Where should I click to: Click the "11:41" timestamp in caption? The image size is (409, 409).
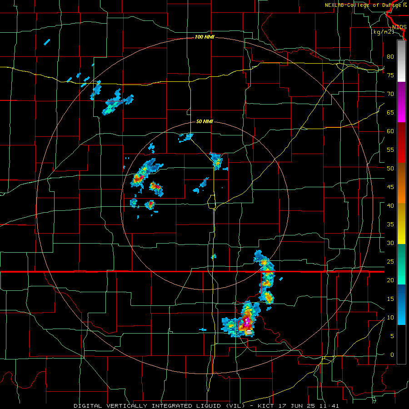[329, 406]
